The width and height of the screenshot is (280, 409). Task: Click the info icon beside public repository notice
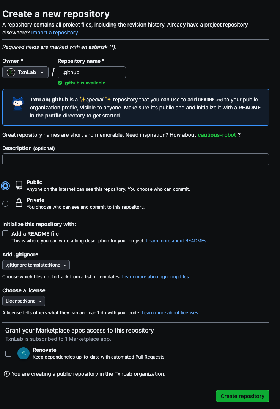[x=6, y=374]
